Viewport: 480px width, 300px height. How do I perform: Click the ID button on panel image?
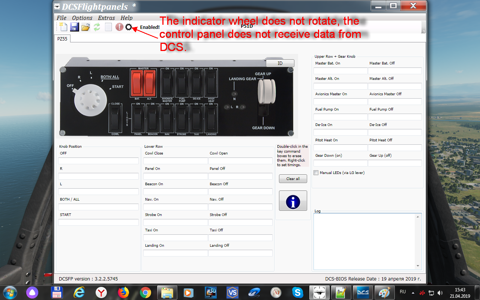[x=280, y=63]
